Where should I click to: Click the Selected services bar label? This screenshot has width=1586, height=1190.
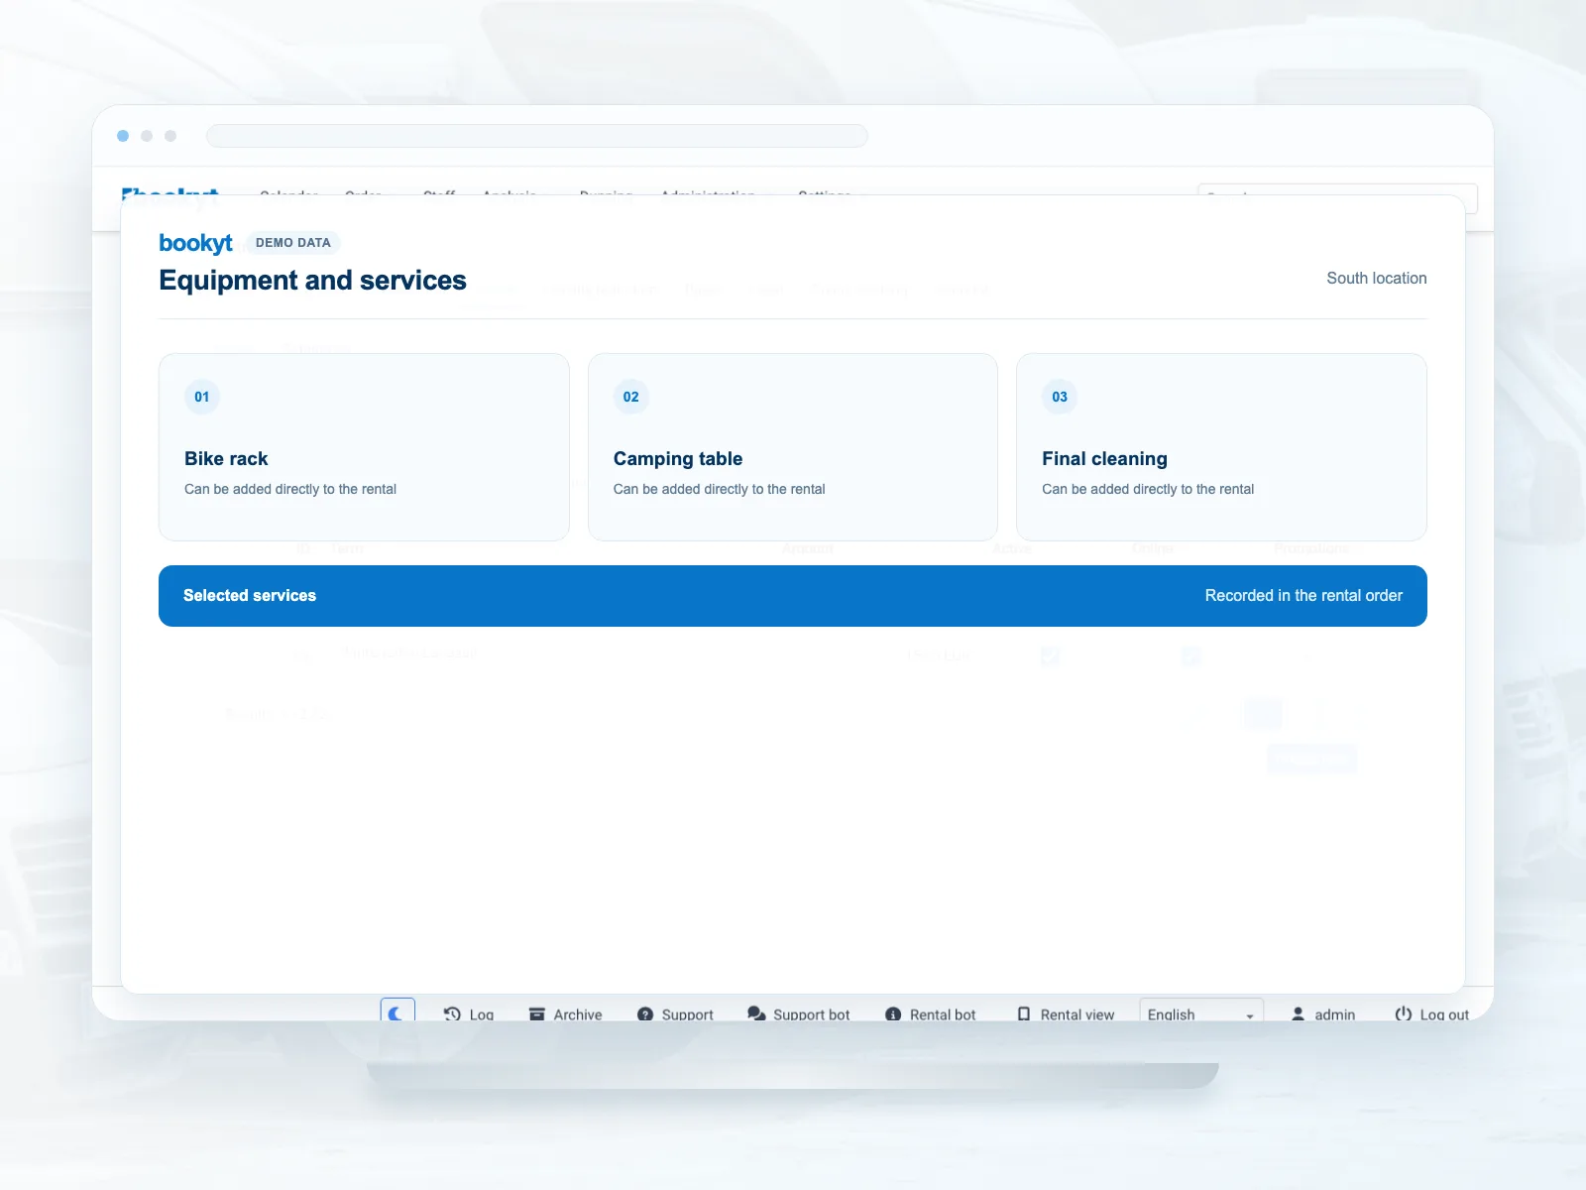pyautogui.click(x=250, y=596)
